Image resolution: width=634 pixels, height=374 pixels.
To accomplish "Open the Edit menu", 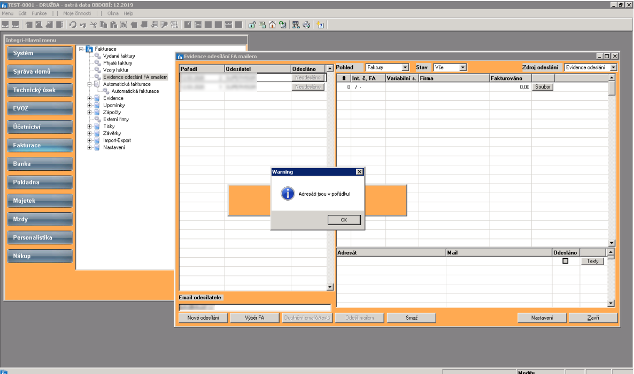I will click(22, 13).
